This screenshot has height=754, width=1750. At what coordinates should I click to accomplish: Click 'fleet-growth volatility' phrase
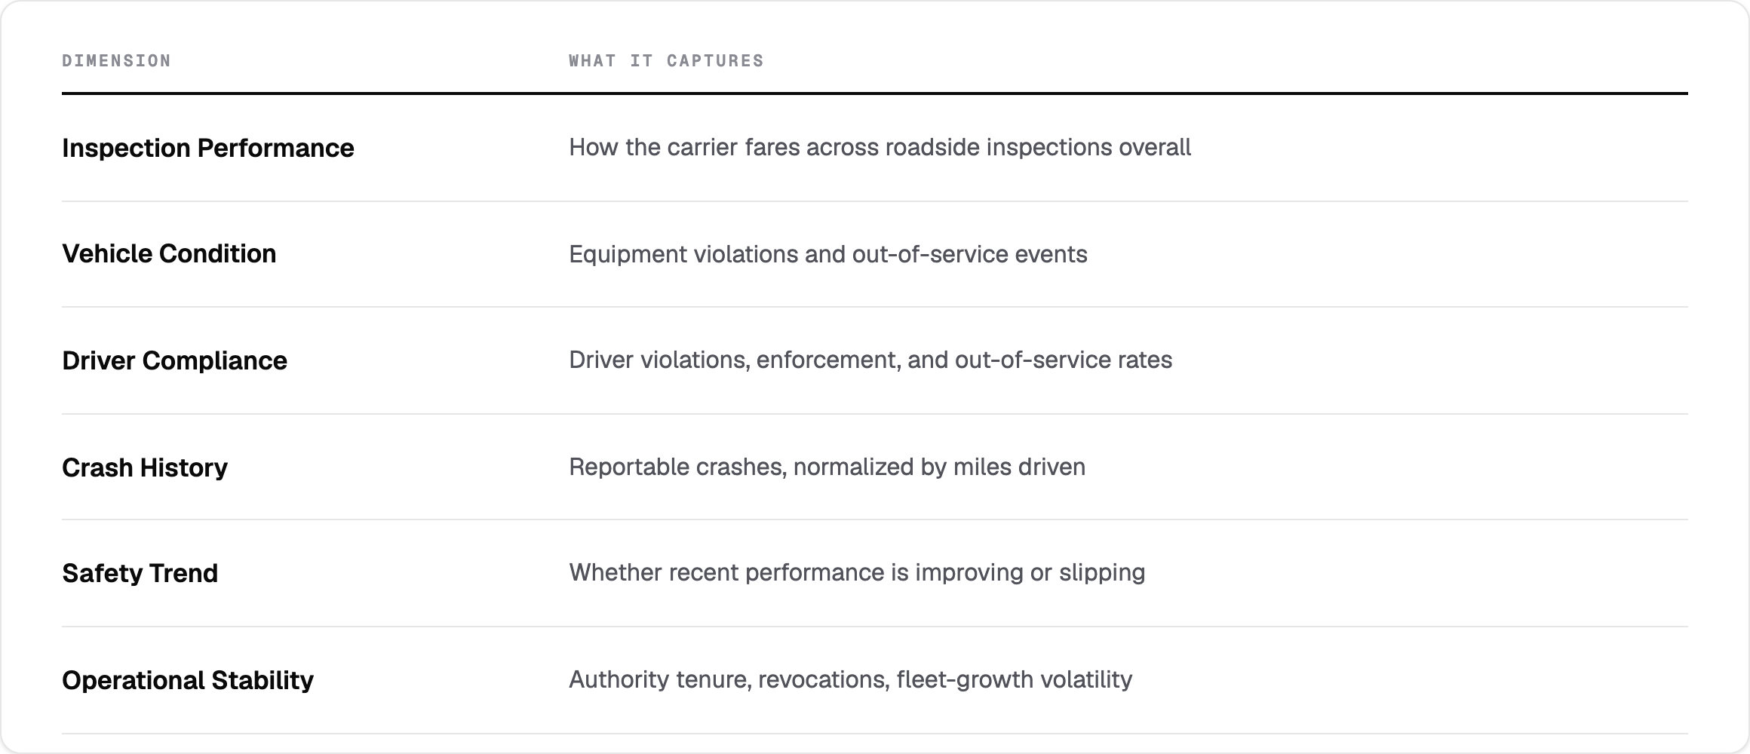(1015, 679)
